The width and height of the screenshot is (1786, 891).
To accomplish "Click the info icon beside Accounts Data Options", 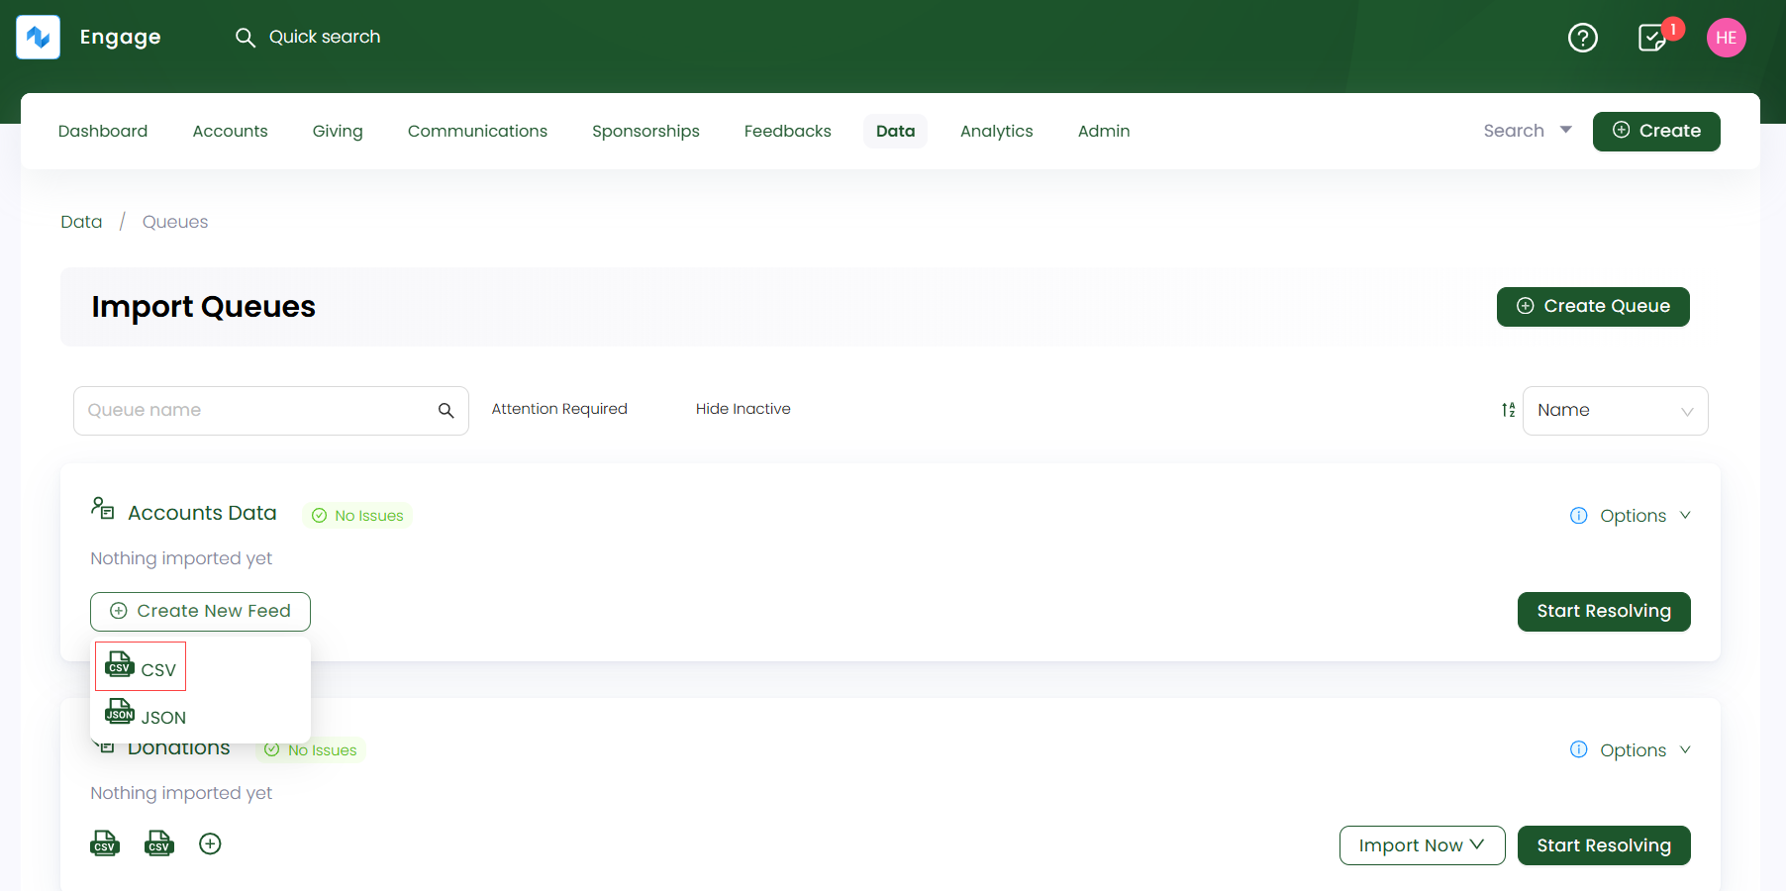I will click(1579, 516).
